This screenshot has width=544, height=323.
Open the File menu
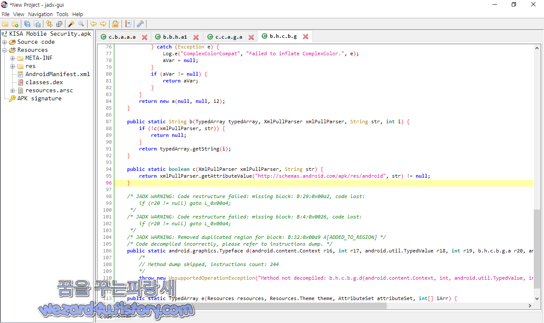6,14
